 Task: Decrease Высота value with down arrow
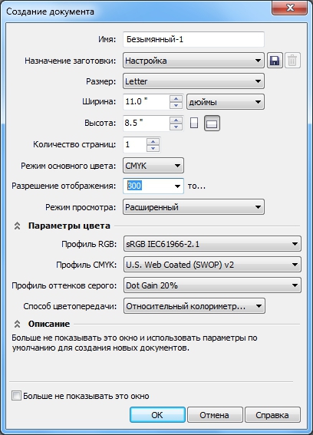(176, 127)
